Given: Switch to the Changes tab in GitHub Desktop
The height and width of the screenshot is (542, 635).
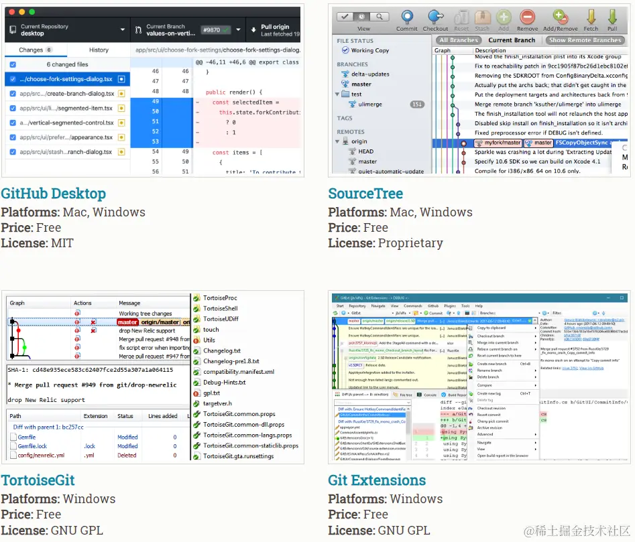Looking at the screenshot, I should [36, 50].
